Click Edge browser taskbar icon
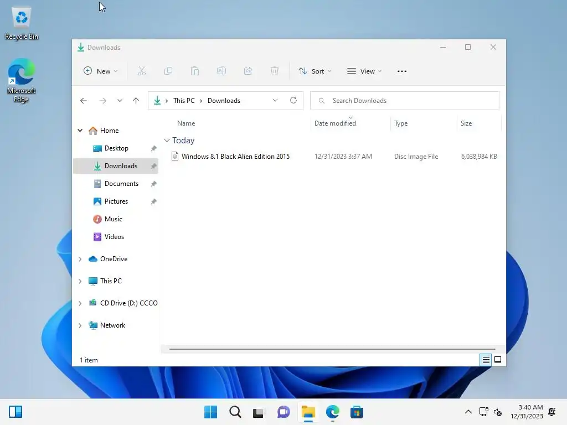This screenshot has width=567, height=425. tap(332, 412)
